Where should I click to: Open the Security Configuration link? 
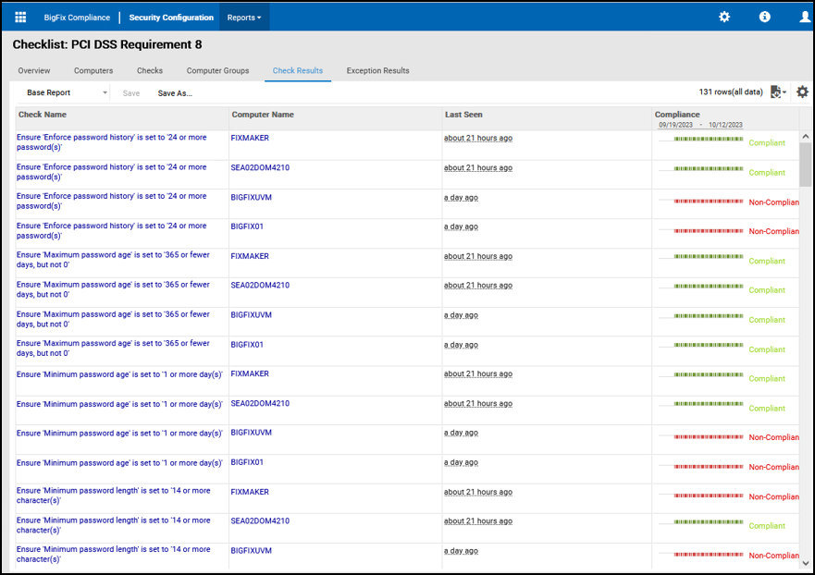click(x=171, y=18)
